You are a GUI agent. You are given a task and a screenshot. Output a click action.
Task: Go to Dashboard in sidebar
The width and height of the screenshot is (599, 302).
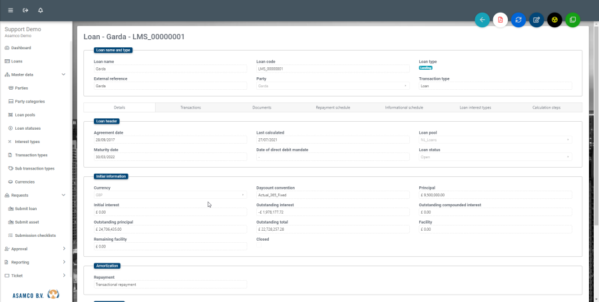[x=21, y=48]
